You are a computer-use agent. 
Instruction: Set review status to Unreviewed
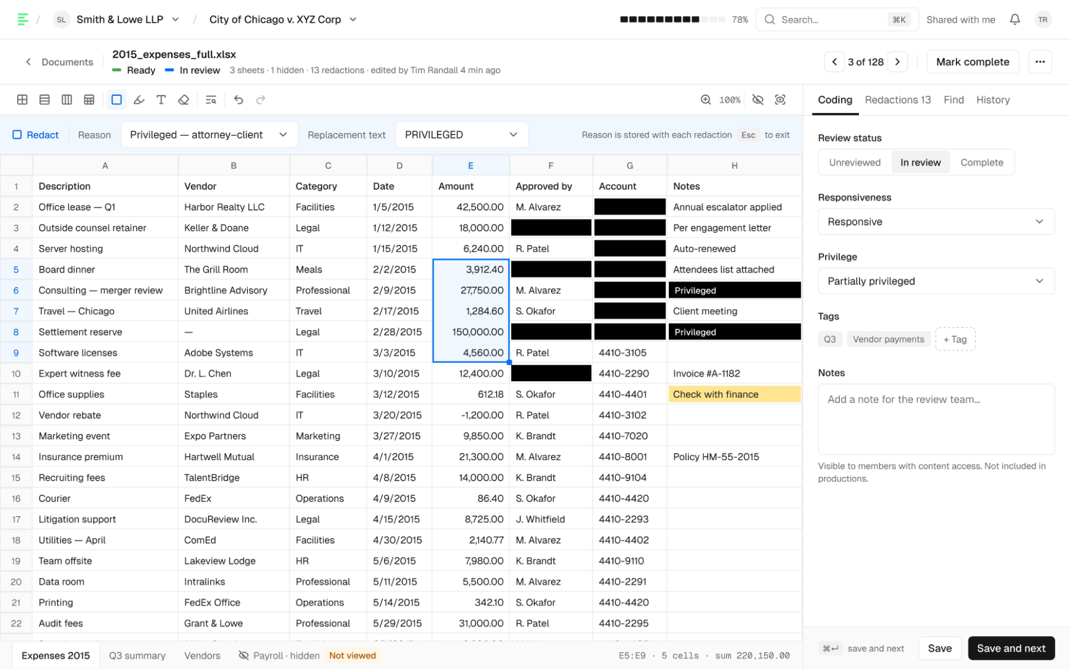click(855, 162)
